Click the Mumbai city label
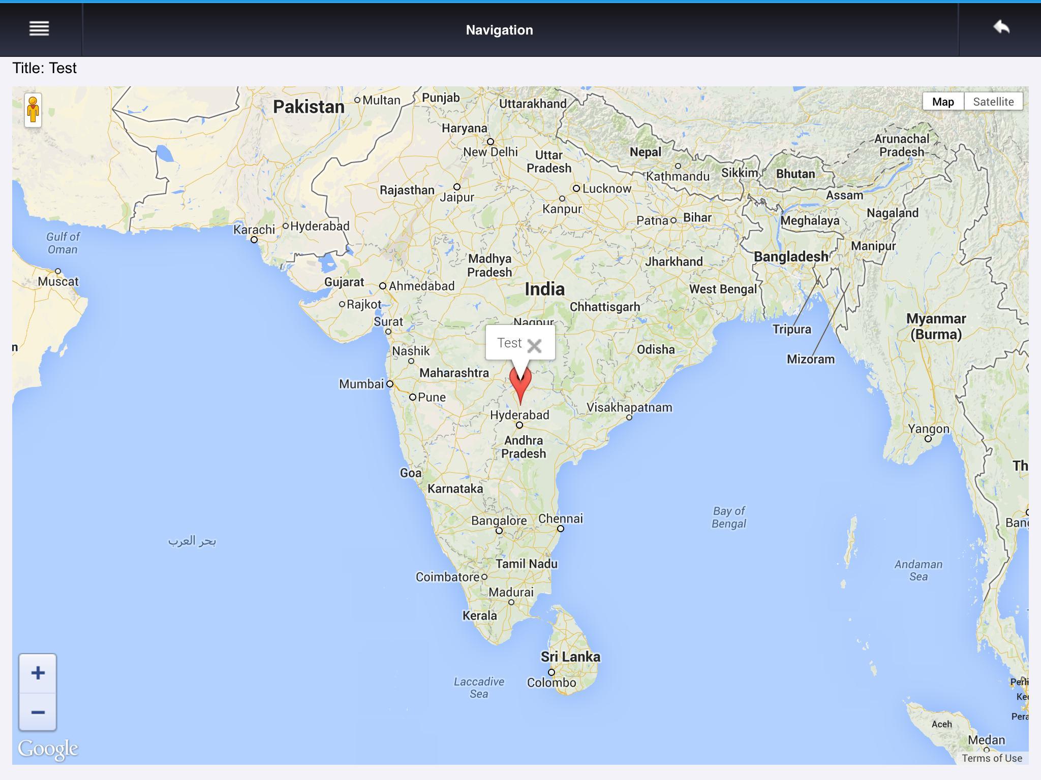Image resolution: width=1041 pixels, height=780 pixels. (361, 384)
